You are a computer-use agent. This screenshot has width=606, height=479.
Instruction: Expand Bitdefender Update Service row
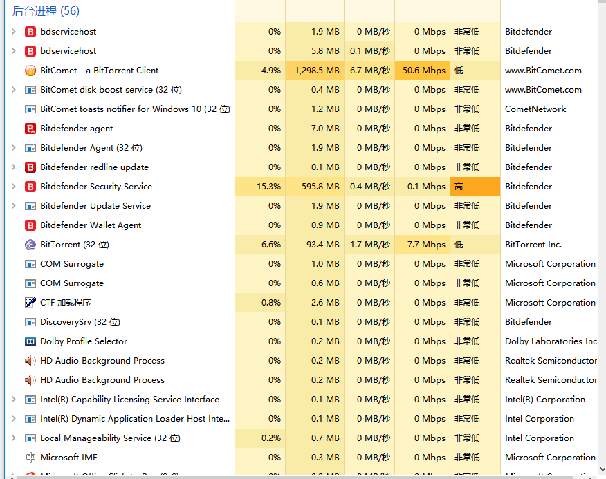(14, 205)
